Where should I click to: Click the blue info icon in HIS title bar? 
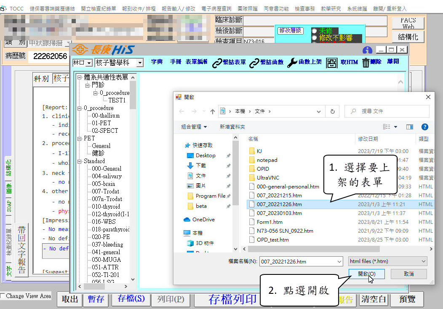click(x=367, y=50)
